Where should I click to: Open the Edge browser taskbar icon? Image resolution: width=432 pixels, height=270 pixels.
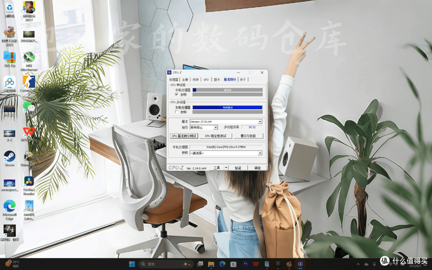222,264
